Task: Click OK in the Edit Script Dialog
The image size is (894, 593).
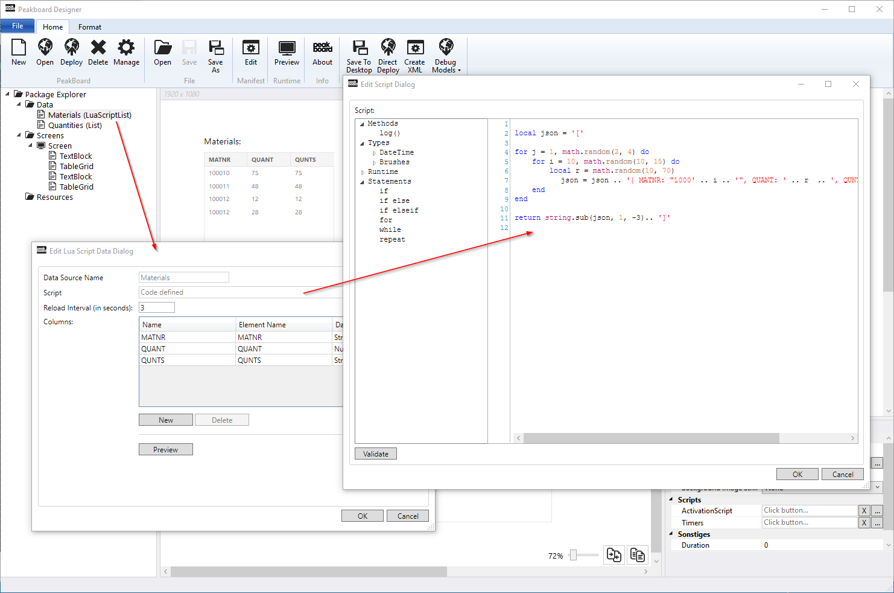Action: pyautogui.click(x=797, y=475)
